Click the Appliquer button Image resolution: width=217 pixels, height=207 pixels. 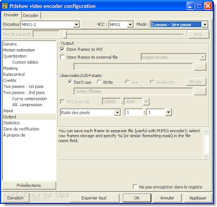click(198, 198)
